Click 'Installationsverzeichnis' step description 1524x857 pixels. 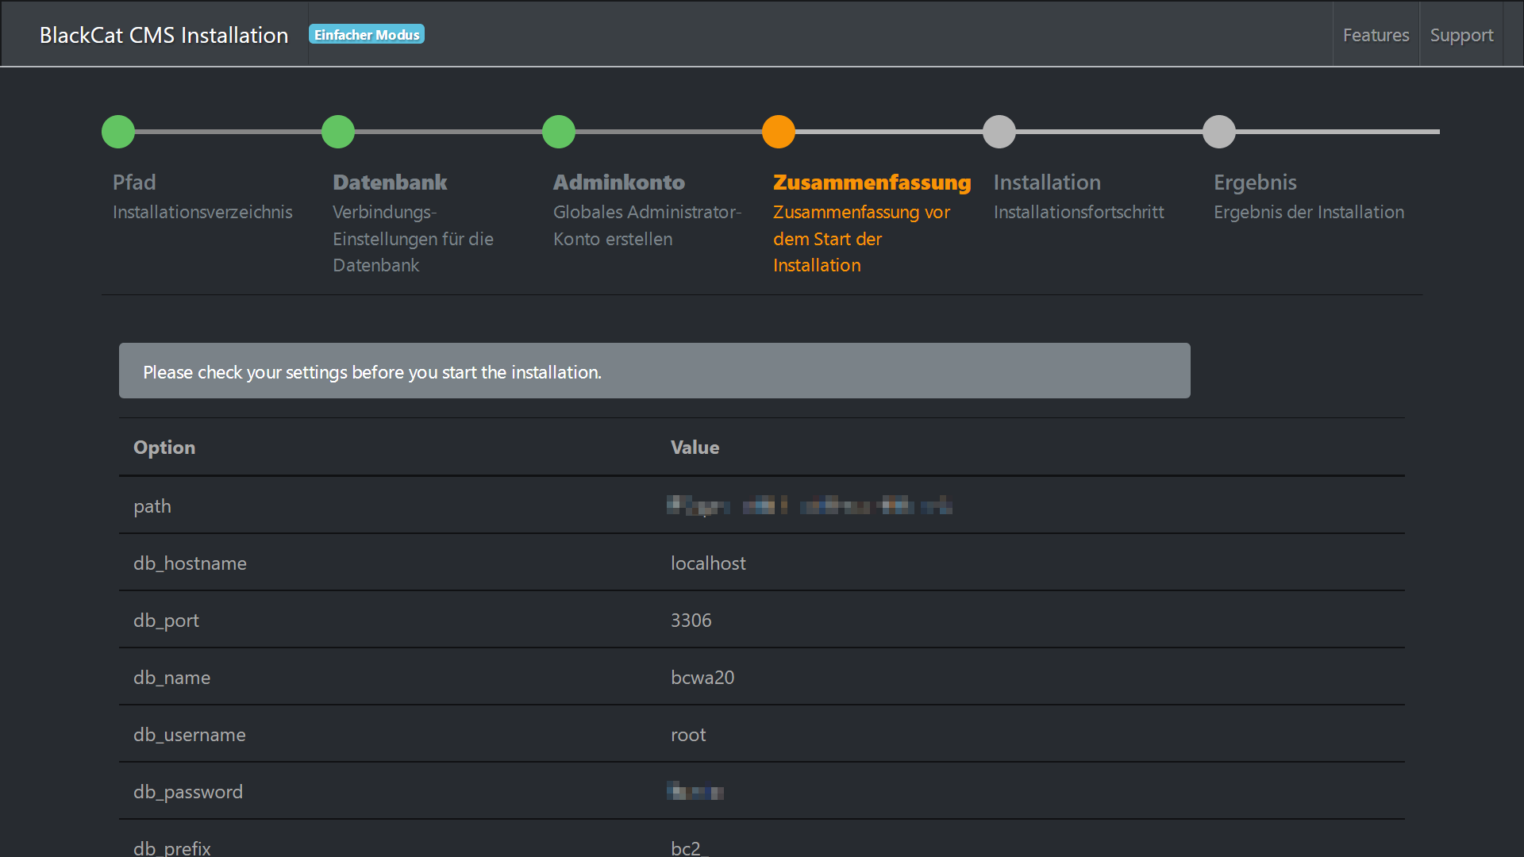pyautogui.click(x=202, y=212)
